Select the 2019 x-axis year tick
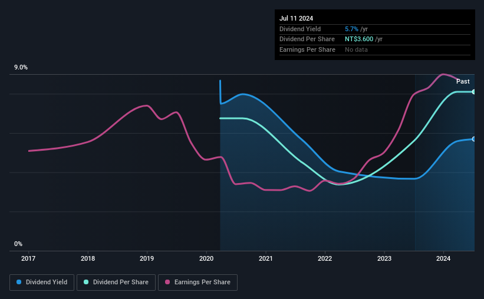The height and width of the screenshot is (299, 484). (147, 258)
